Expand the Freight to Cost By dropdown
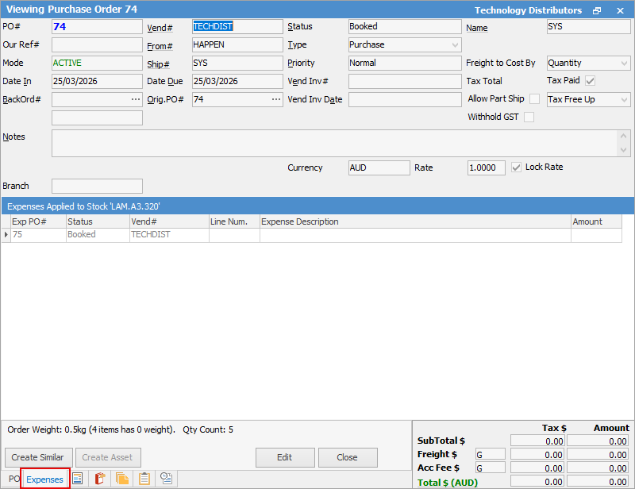Image resolution: width=635 pixels, height=489 pixels. point(624,64)
